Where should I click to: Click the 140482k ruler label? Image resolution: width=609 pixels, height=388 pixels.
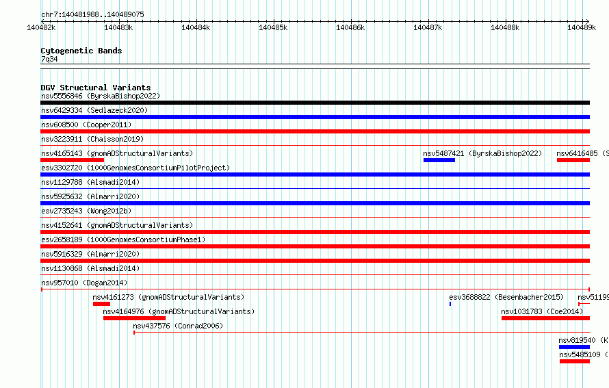click(41, 27)
